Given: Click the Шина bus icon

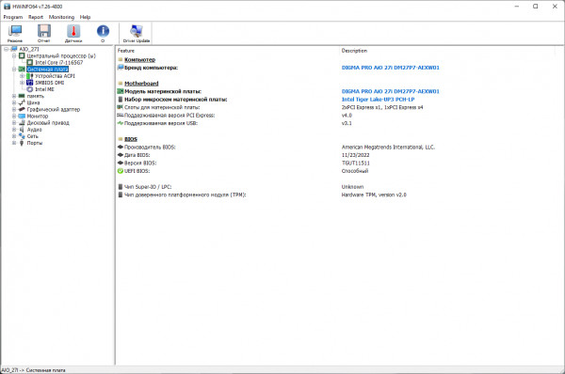Looking at the screenshot, I should pos(22,102).
